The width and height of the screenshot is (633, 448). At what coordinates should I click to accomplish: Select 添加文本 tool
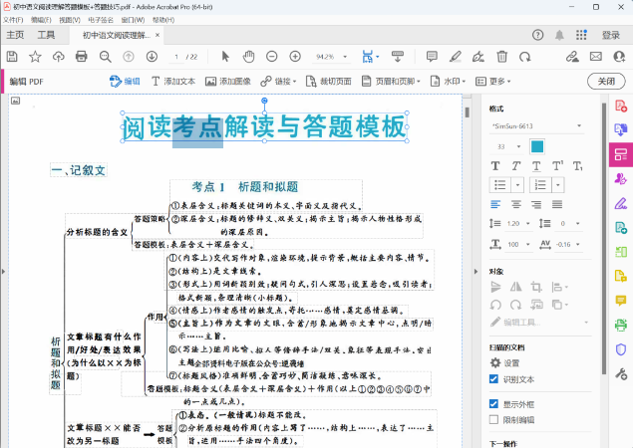click(173, 82)
